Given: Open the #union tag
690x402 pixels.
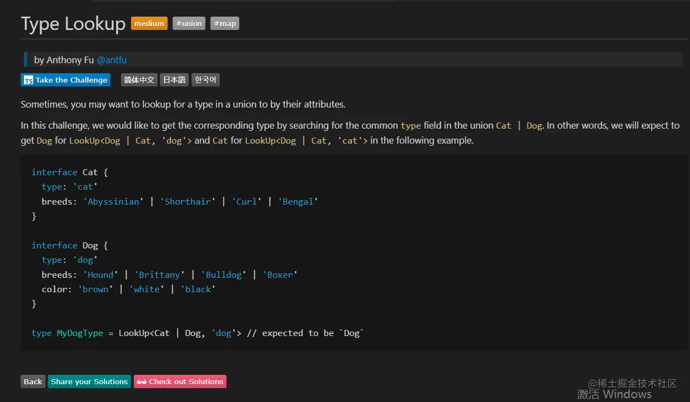Looking at the screenshot, I should click(x=189, y=23).
